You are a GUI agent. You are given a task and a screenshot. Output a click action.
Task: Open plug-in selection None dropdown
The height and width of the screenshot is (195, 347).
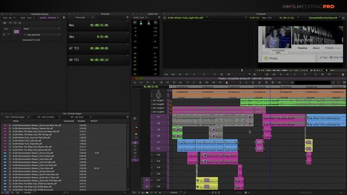pyautogui.click(x=41, y=29)
